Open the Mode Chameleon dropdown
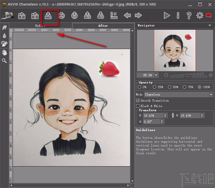The height and width of the screenshot is (188, 215). click(179, 94)
